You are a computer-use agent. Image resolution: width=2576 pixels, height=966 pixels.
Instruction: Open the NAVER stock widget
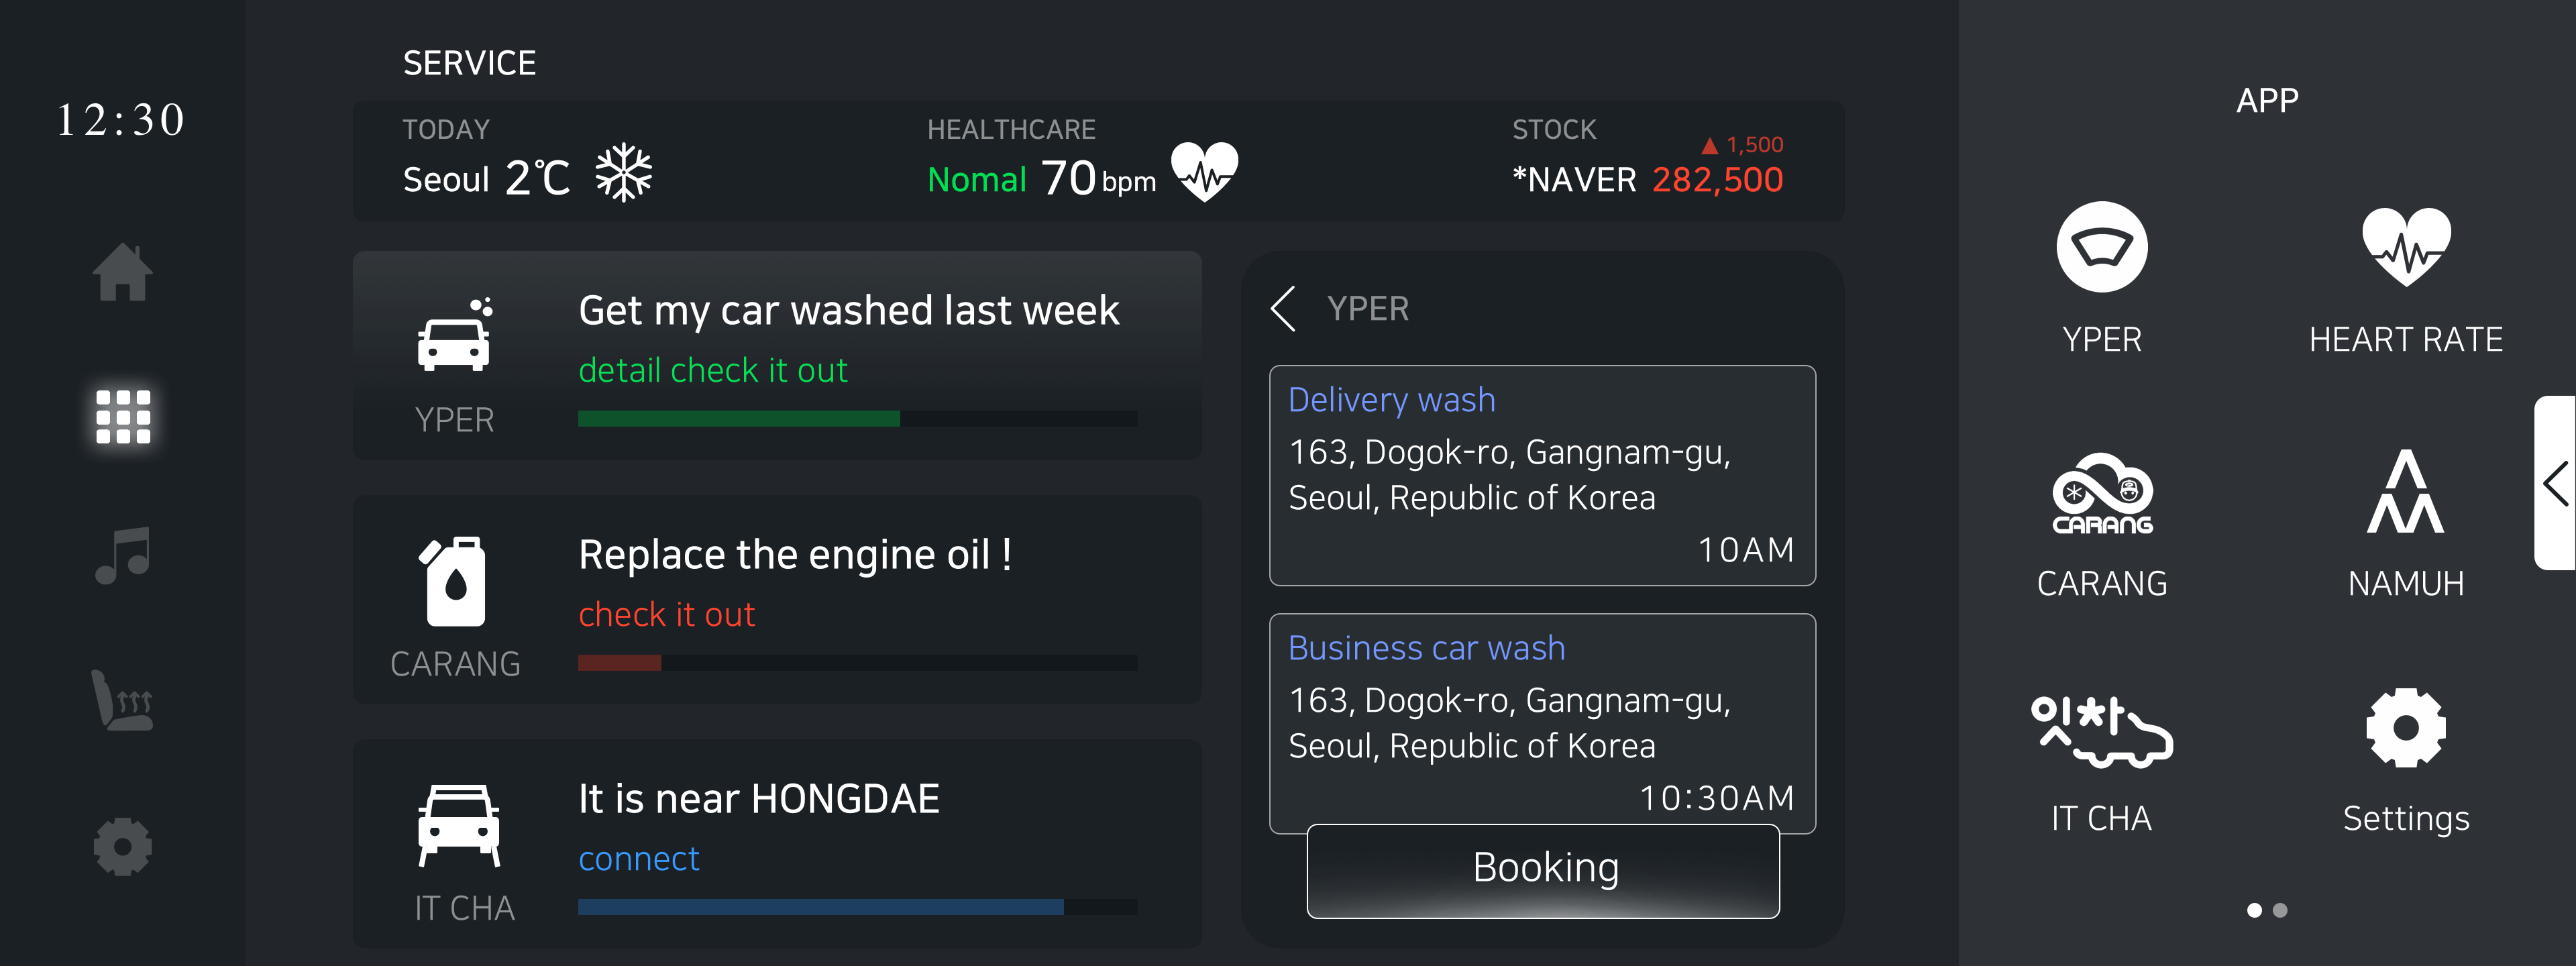tap(1647, 160)
